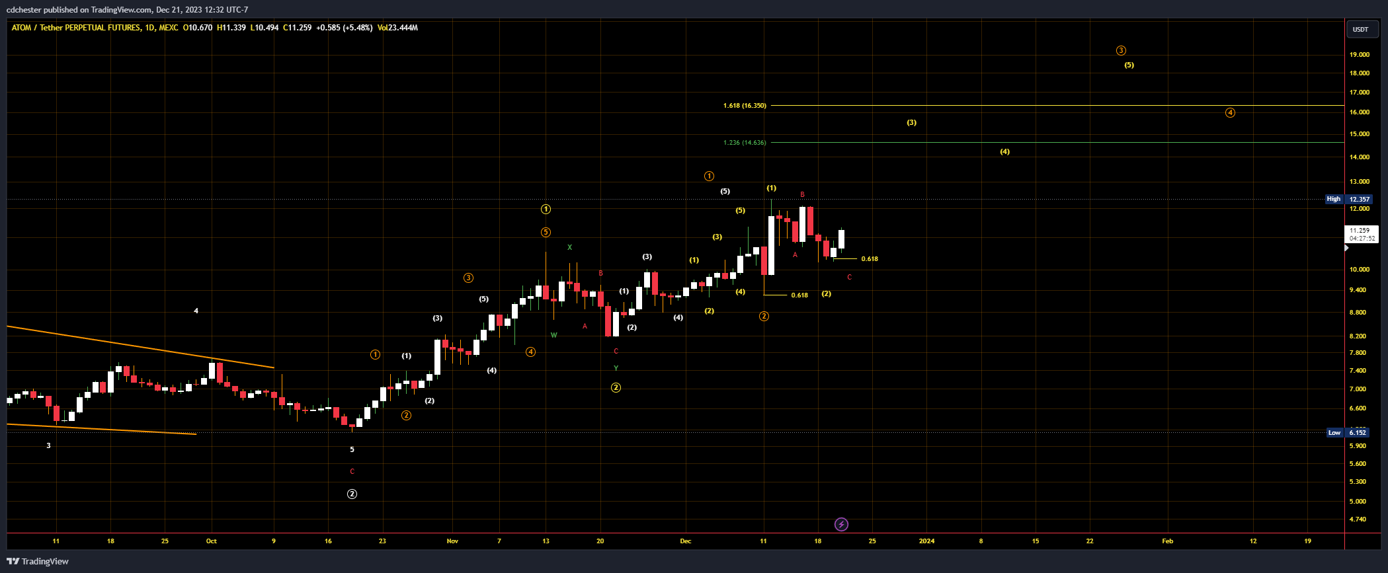Click the orange circled 5 wave label
This screenshot has height=573, width=1388.
point(546,232)
